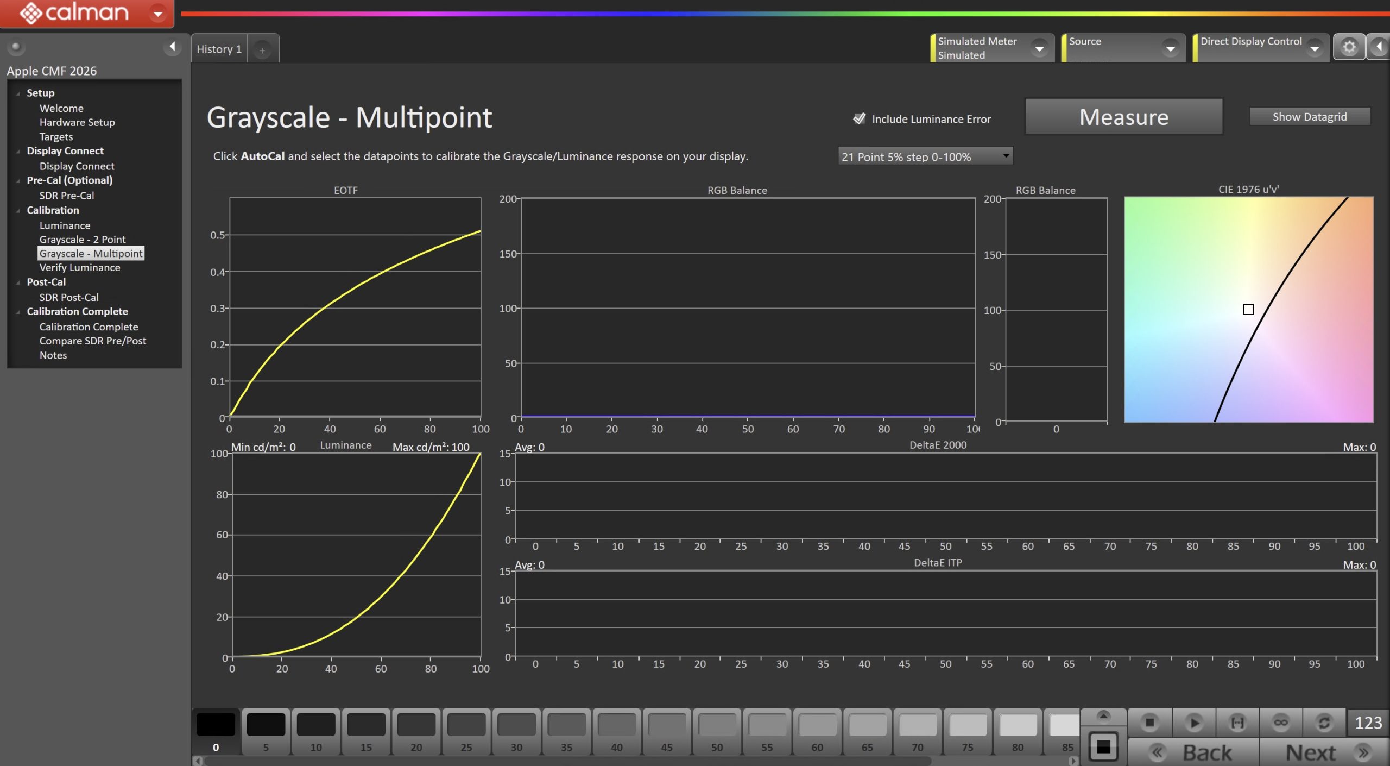The image size is (1390, 766).
Task: Open the settings gear icon
Action: point(1349,48)
